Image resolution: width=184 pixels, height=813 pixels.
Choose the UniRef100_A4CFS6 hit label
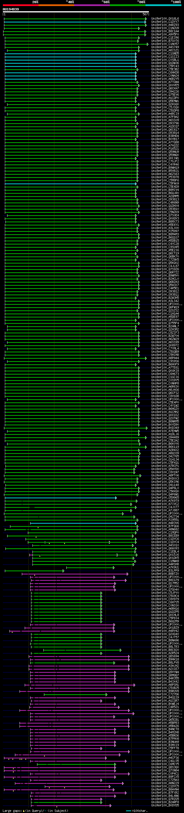pyautogui.click(x=165, y=757)
